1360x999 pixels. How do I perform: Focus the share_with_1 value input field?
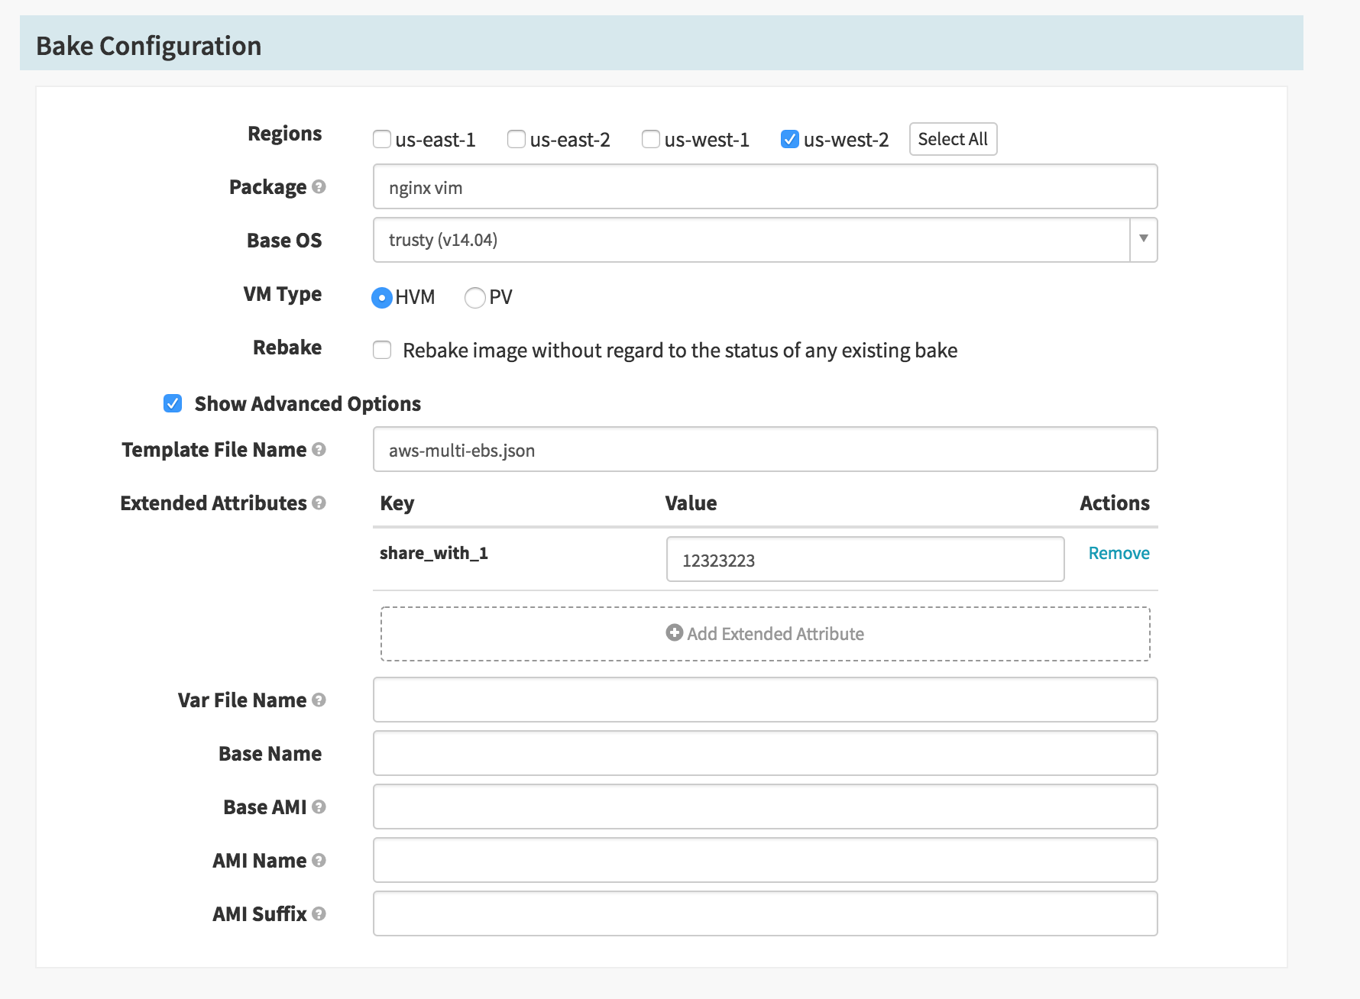pyautogui.click(x=864, y=560)
